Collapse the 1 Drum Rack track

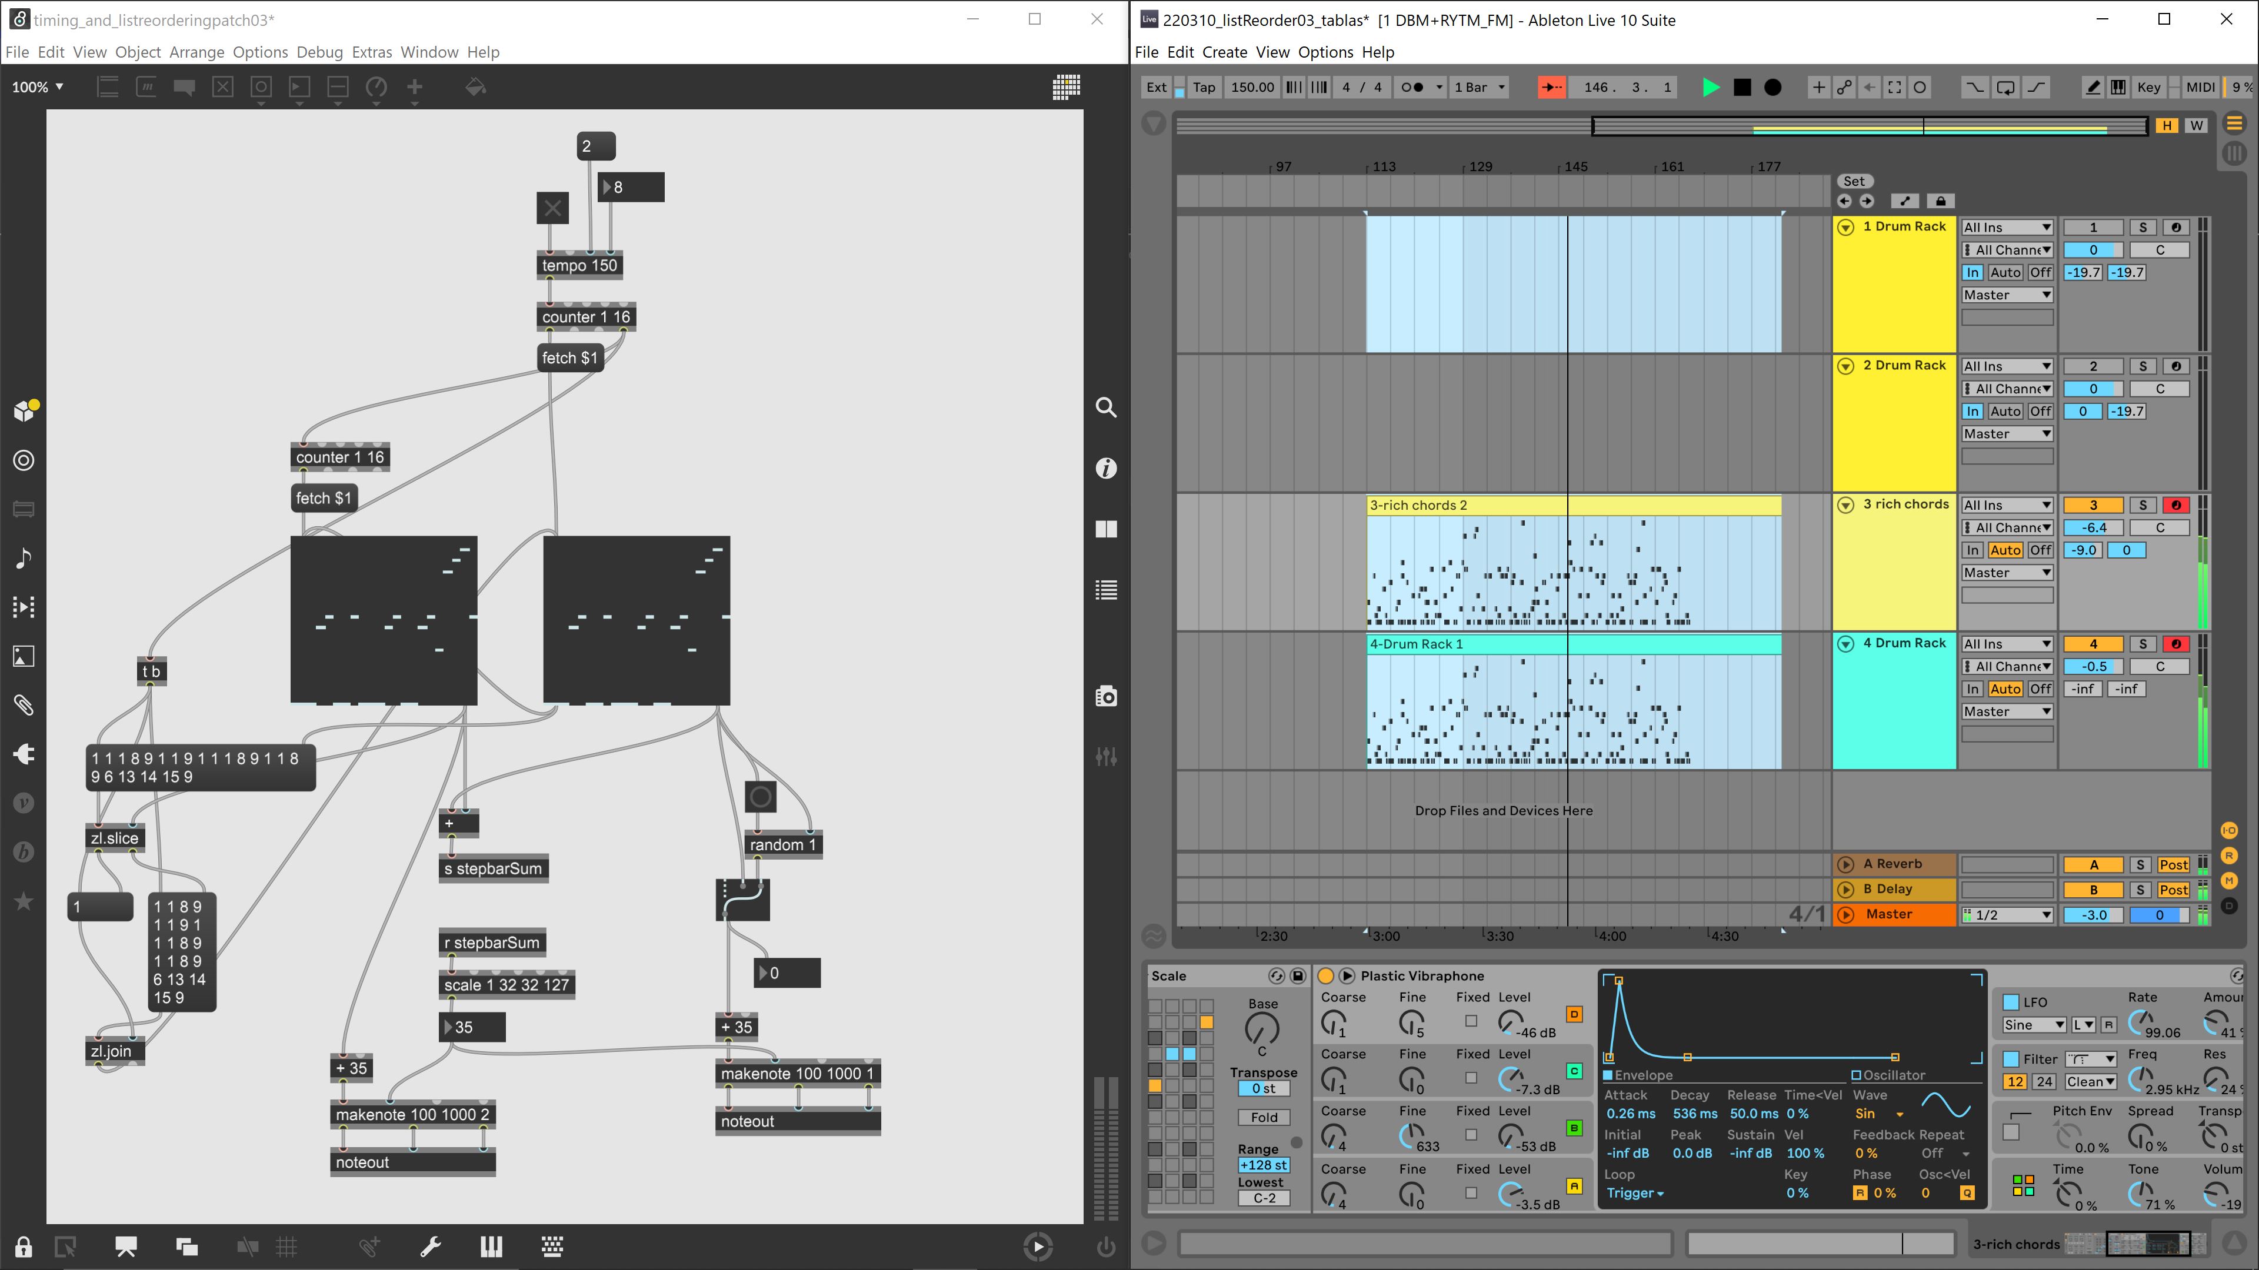tap(1845, 227)
